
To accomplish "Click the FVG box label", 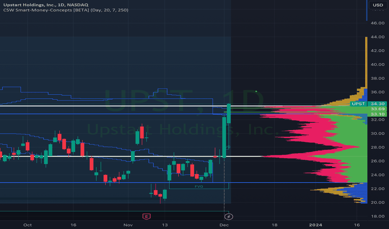I will click(199, 187).
